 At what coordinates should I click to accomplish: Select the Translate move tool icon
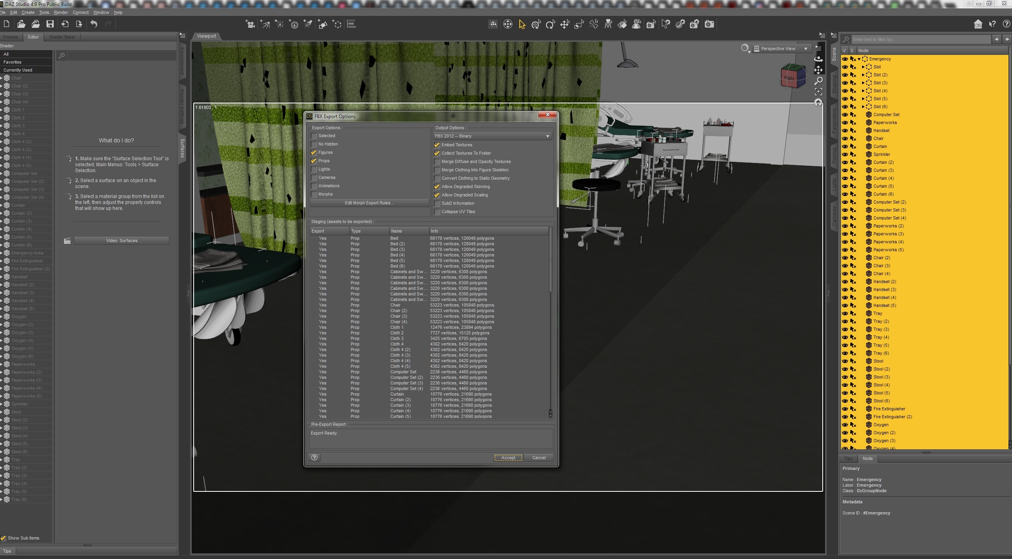pos(565,25)
